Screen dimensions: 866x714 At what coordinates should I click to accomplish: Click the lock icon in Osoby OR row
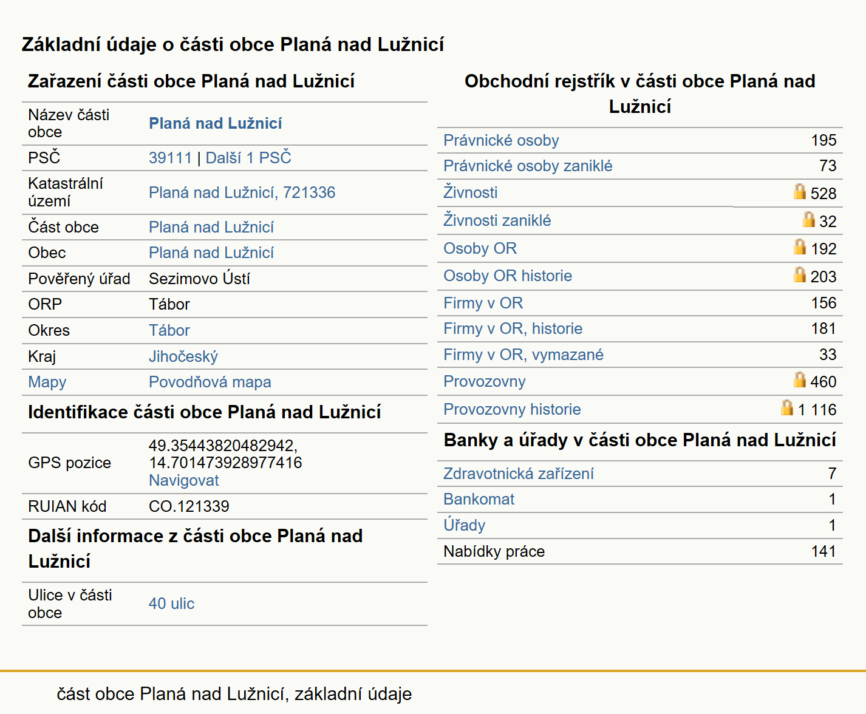800,246
